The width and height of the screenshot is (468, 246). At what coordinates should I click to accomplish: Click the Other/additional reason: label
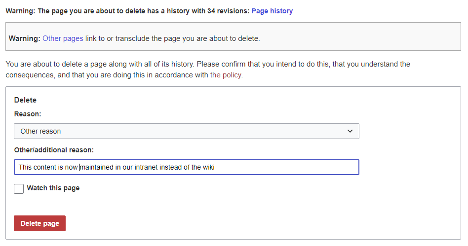[x=54, y=150]
